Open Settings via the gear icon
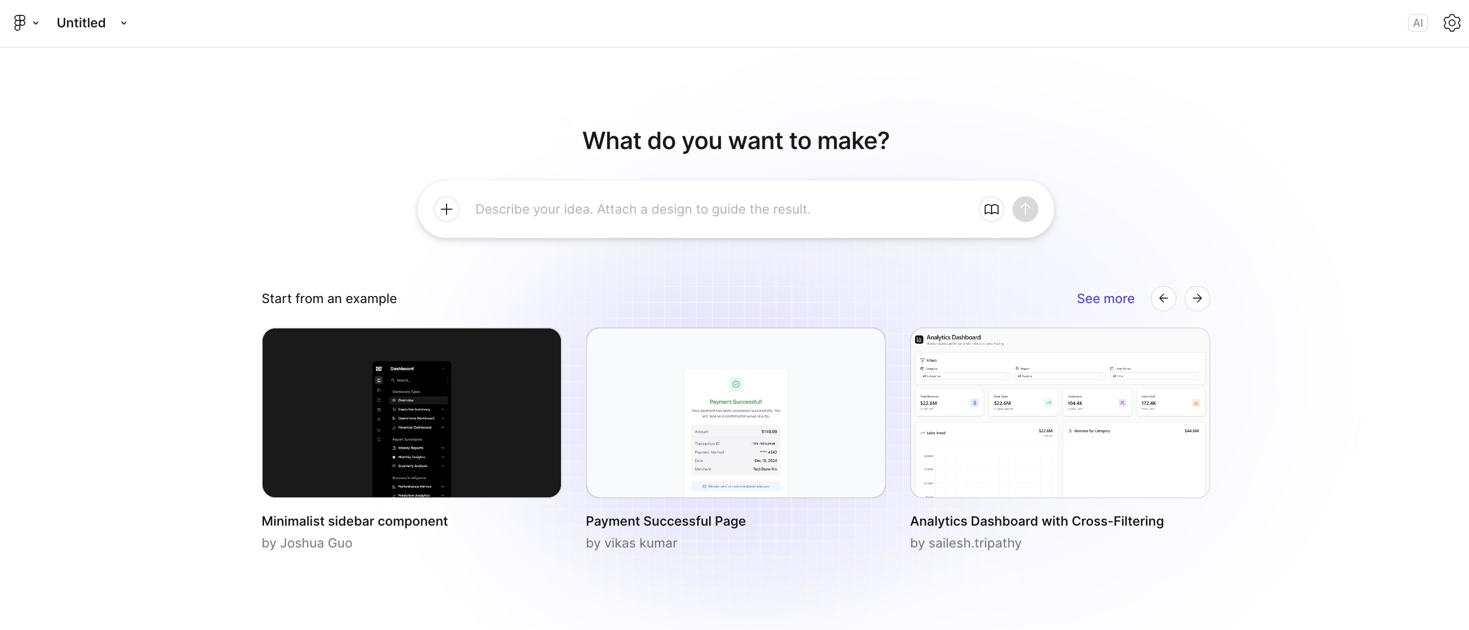Screen dimensions: 1469x630 point(1451,22)
